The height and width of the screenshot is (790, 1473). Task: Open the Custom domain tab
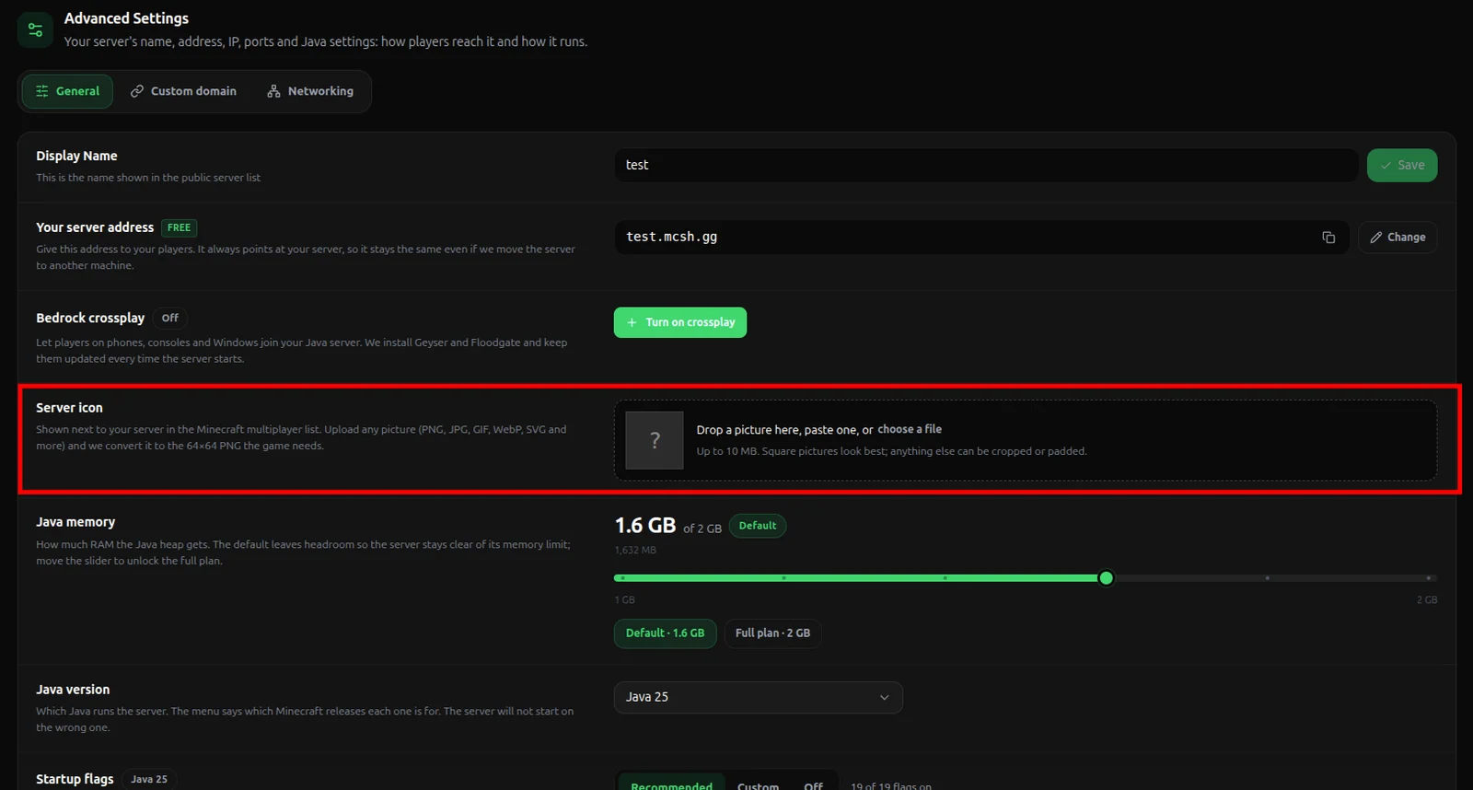(x=183, y=91)
